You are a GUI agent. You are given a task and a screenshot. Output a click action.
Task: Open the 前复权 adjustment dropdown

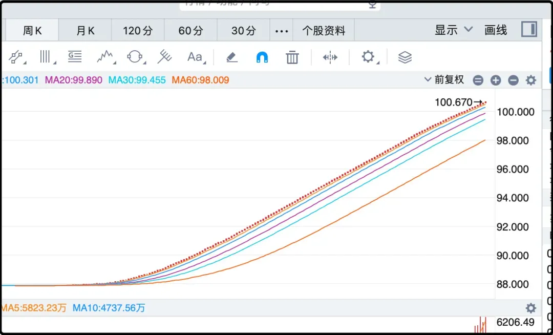[444, 80]
